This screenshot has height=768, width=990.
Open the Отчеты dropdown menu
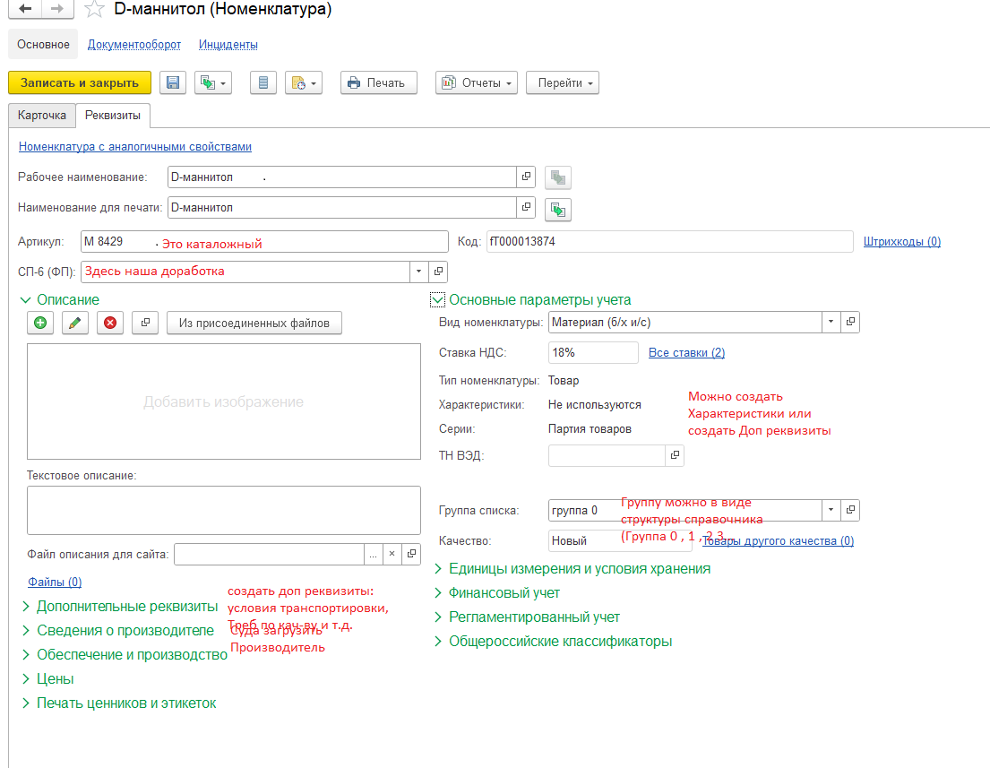coord(477,82)
